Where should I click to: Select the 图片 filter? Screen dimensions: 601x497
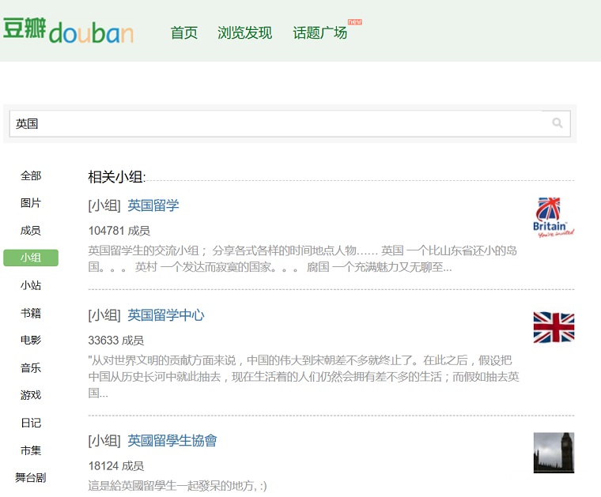click(31, 203)
